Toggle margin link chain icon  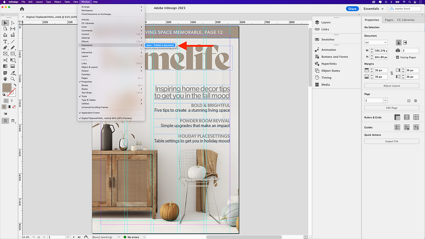392,73
